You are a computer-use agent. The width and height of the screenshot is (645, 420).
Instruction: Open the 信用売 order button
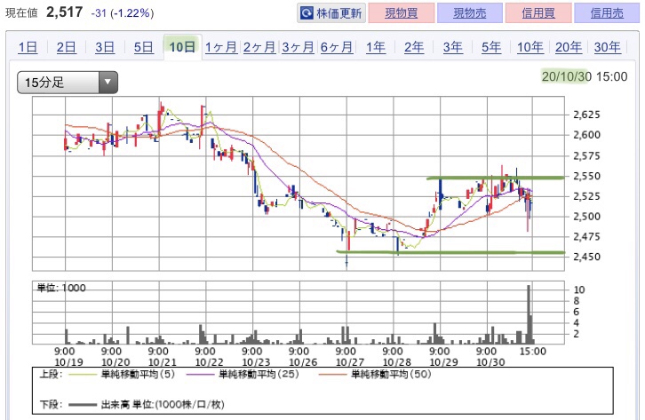607,13
